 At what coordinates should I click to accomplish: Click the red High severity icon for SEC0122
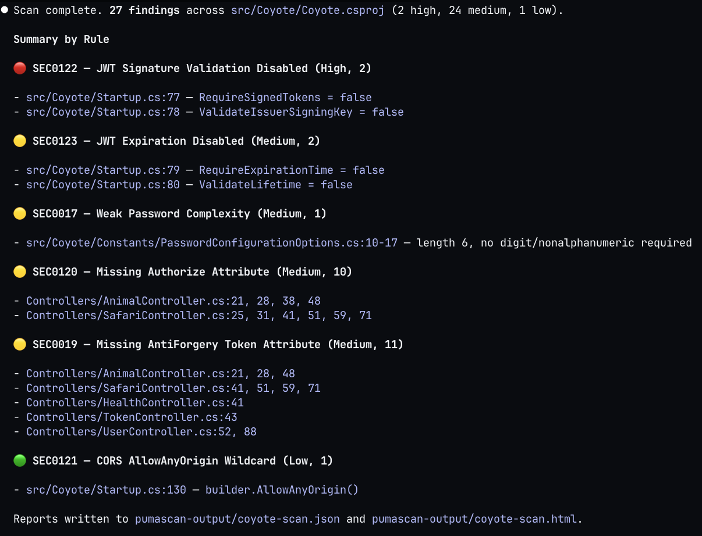pyautogui.click(x=20, y=69)
